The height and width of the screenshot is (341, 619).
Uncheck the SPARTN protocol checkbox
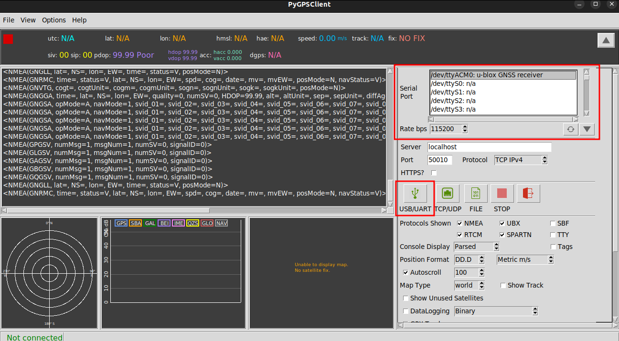[x=502, y=235]
